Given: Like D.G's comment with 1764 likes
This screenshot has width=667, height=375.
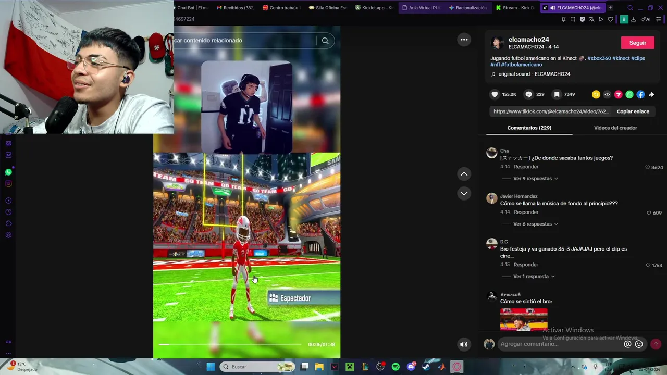Looking at the screenshot, I should [648, 265].
